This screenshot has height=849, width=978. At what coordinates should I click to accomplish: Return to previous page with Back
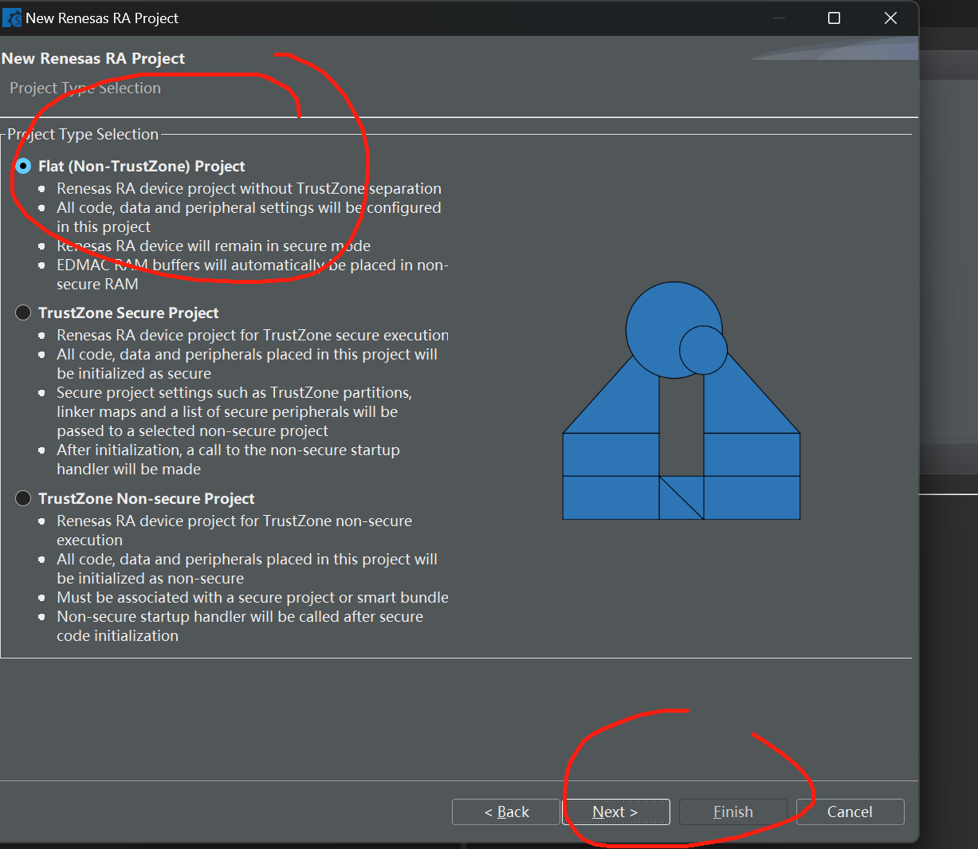pos(506,812)
